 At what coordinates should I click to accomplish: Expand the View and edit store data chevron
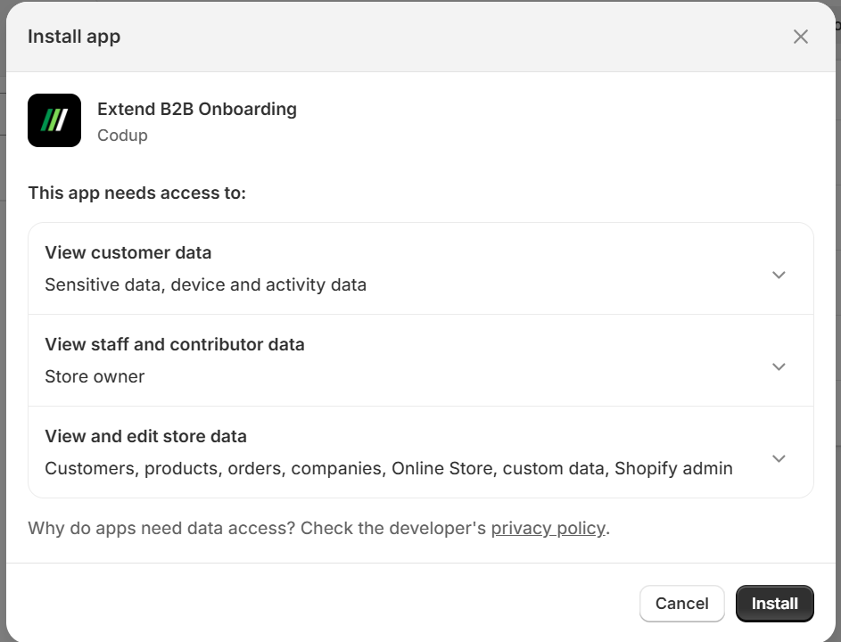pyautogui.click(x=779, y=458)
